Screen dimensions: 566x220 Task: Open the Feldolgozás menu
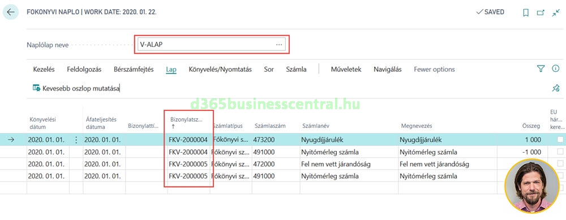pyautogui.click(x=84, y=69)
